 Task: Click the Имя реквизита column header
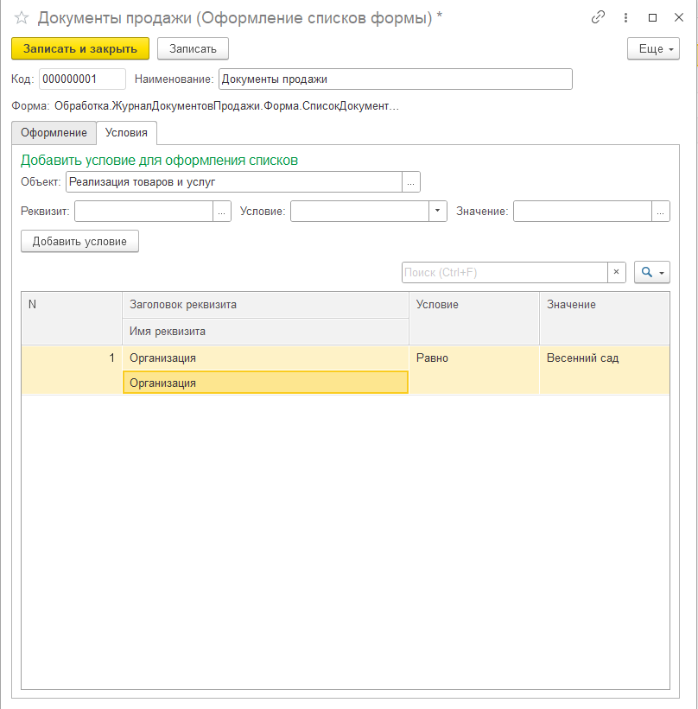pyautogui.click(x=265, y=332)
